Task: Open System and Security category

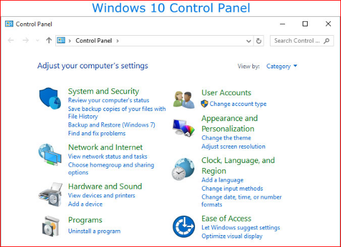Action: coord(104,92)
